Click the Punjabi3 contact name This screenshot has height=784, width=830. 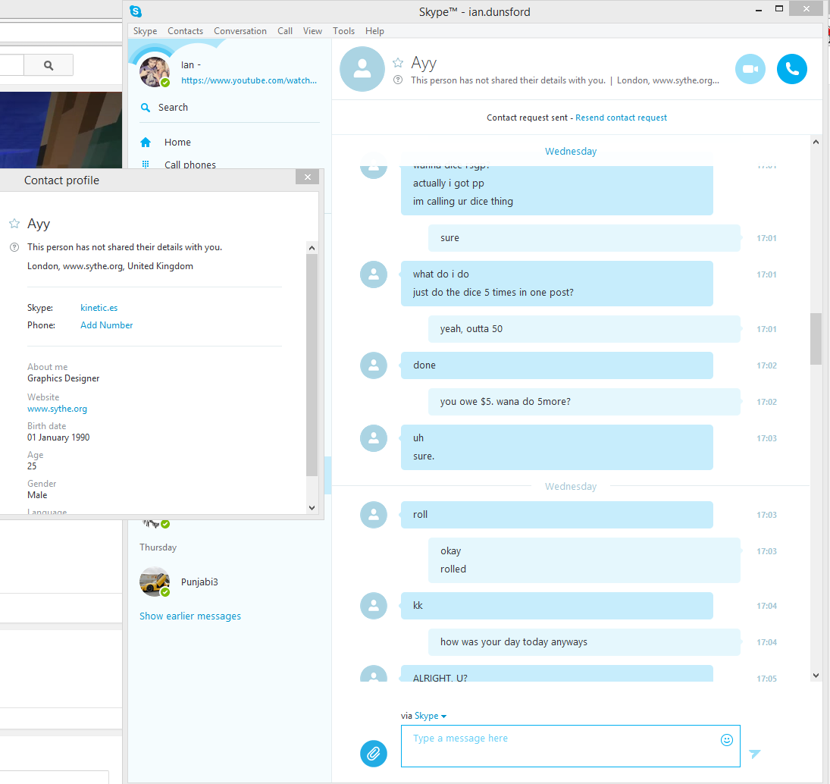pos(199,582)
